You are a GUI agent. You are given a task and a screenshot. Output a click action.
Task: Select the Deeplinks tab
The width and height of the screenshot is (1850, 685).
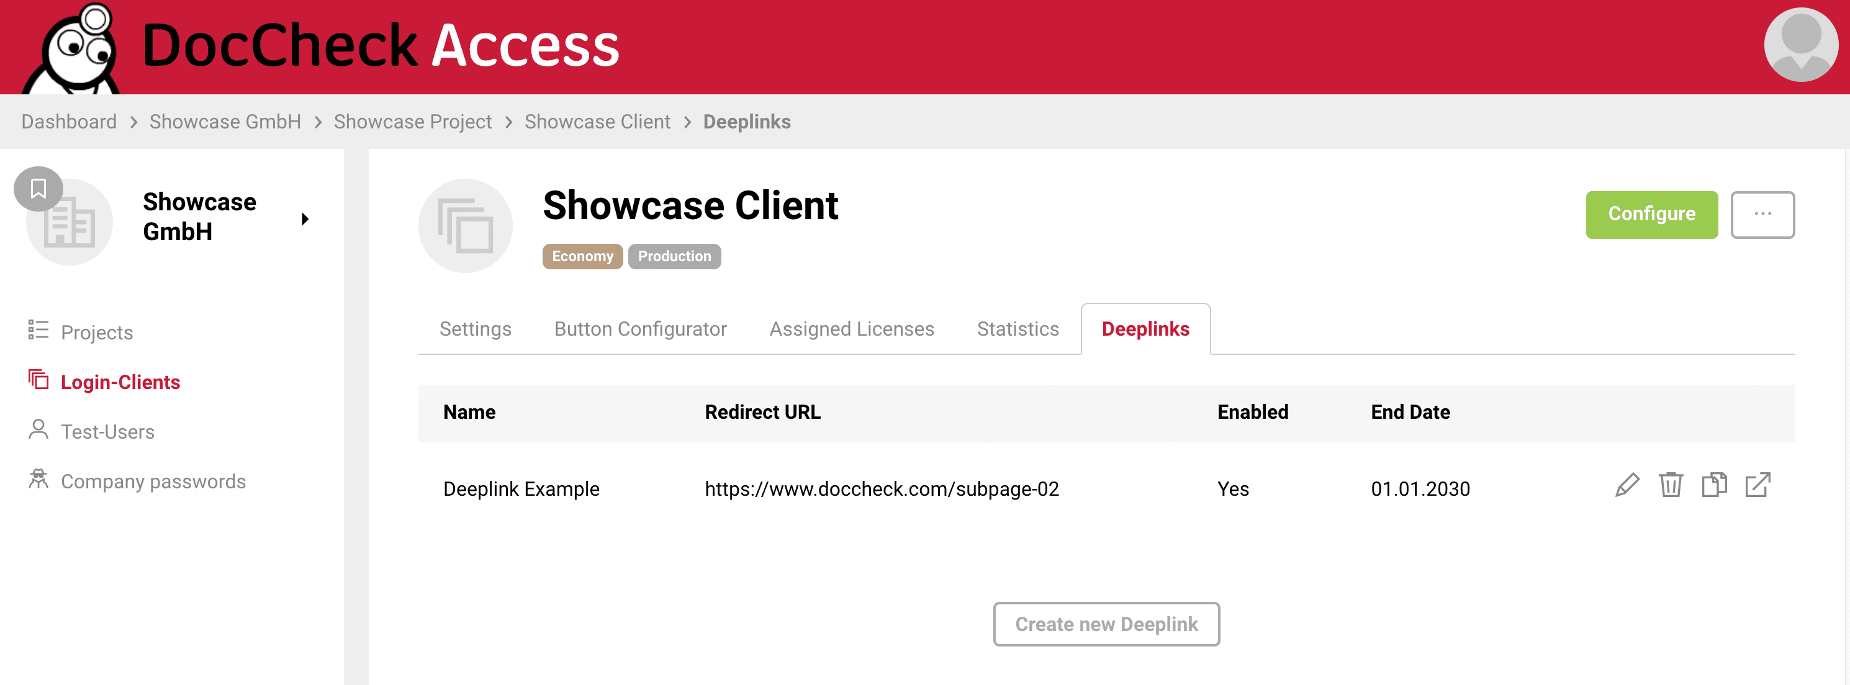click(x=1145, y=329)
